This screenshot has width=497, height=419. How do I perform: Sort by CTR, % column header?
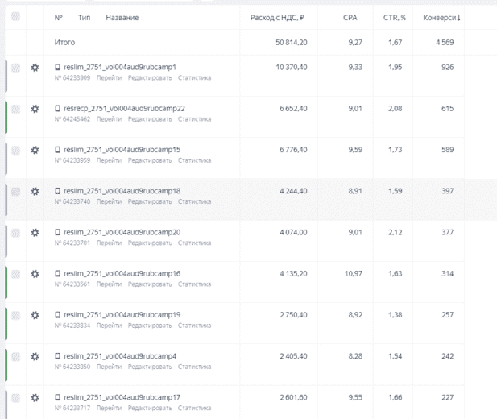395,18
